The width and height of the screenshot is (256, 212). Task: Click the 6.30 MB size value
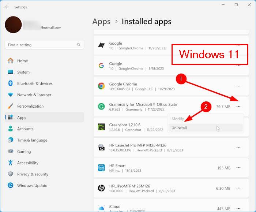coord(223,188)
